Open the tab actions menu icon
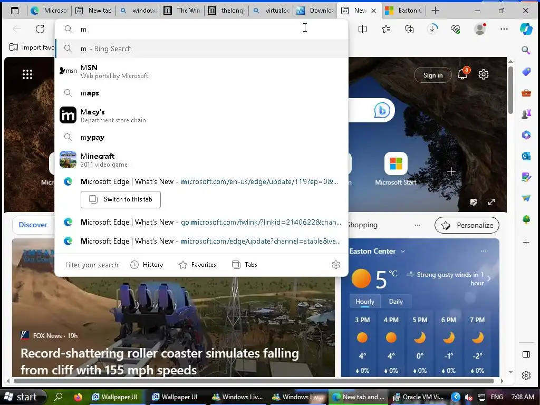 (15, 11)
